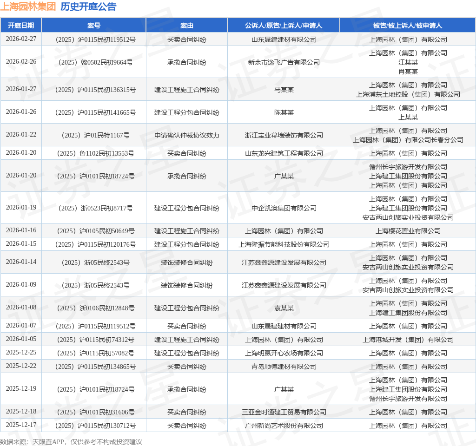Click case number (2025)浙0106民初12848号
The height and width of the screenshot is (446, 476).
click(96, 308)
